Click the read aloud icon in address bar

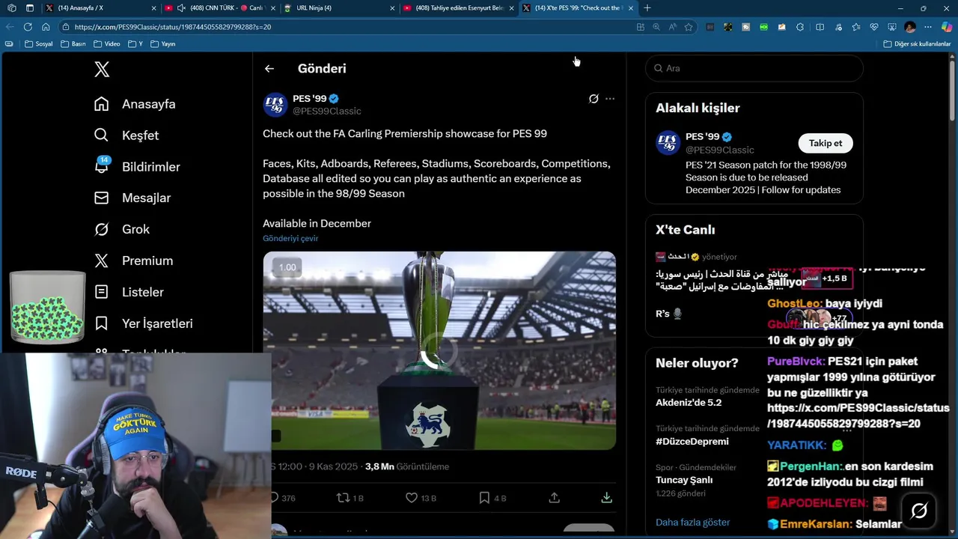[x=673, y=27]
